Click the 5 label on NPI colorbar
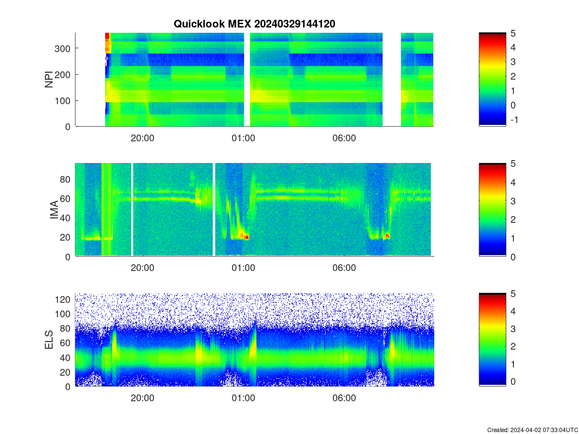579x434 pixels. click(x=513, y=33)
